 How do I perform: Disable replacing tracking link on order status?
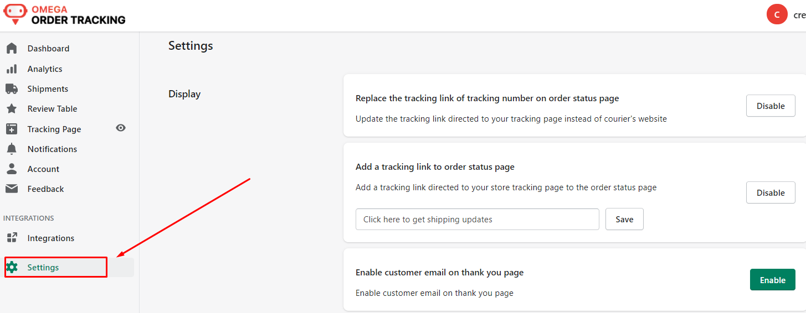click(771, 106)
